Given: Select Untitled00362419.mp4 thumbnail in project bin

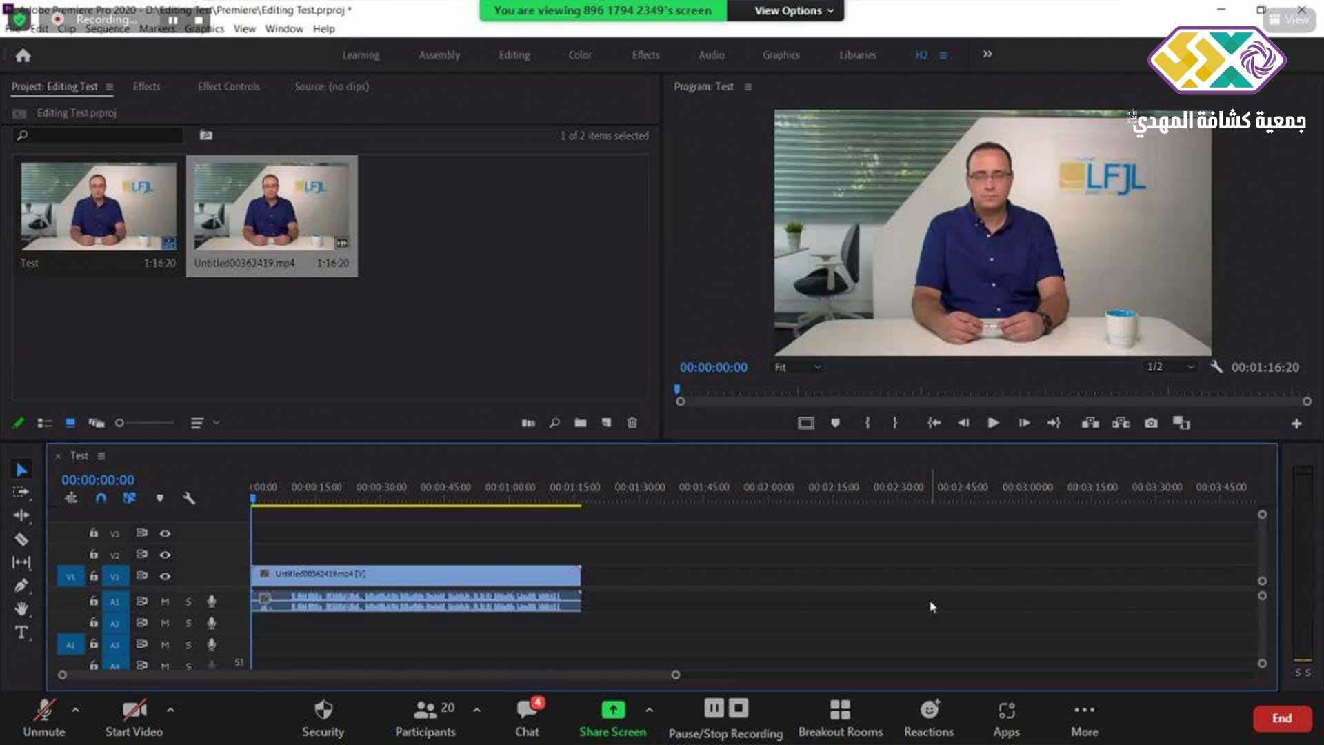Looking at the screenshot, I should 272,206.
